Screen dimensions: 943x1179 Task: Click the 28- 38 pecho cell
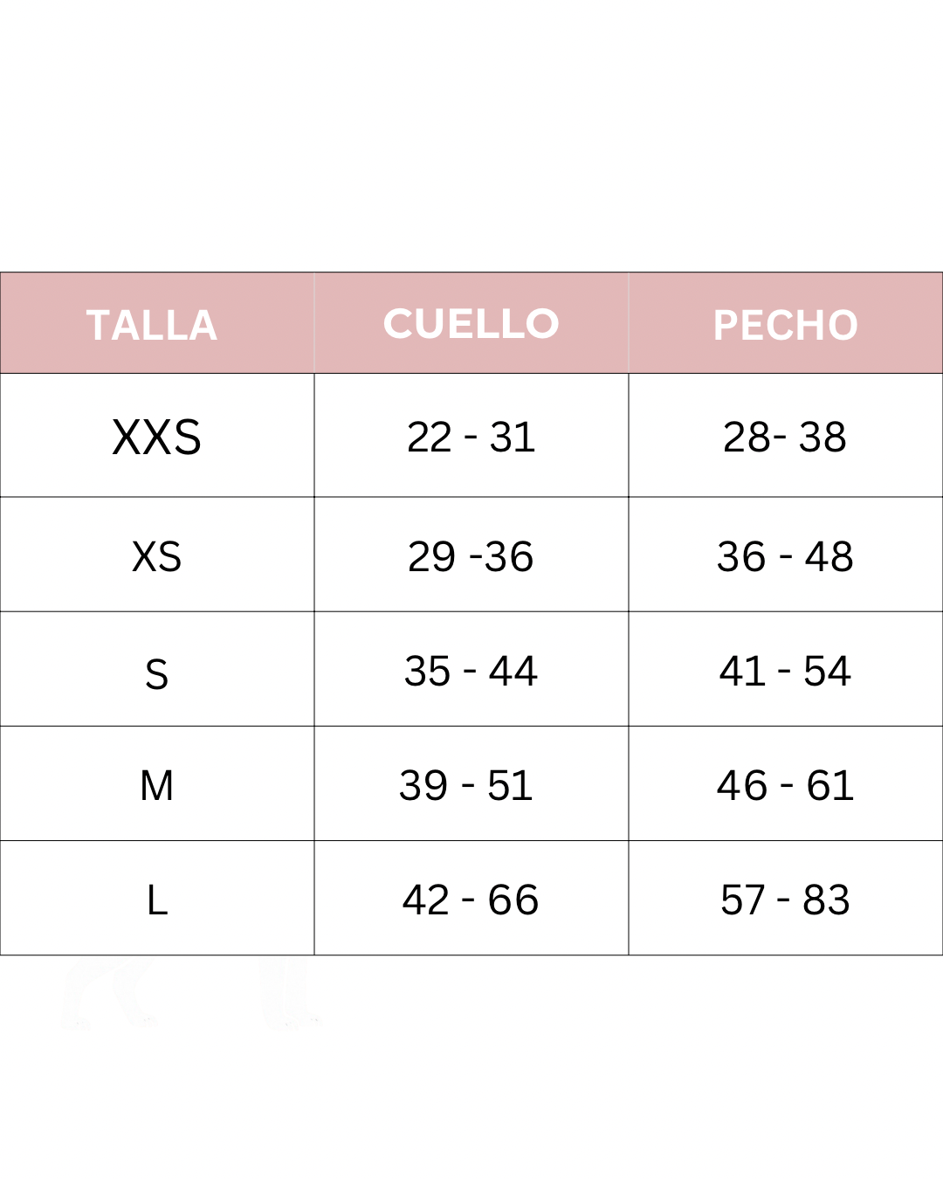(785, 437)
